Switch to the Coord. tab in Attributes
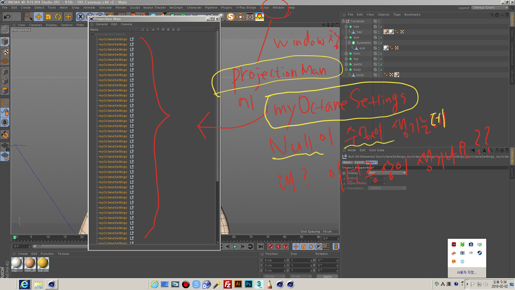The width and height of the screenshot is (515, 290). 359,162
